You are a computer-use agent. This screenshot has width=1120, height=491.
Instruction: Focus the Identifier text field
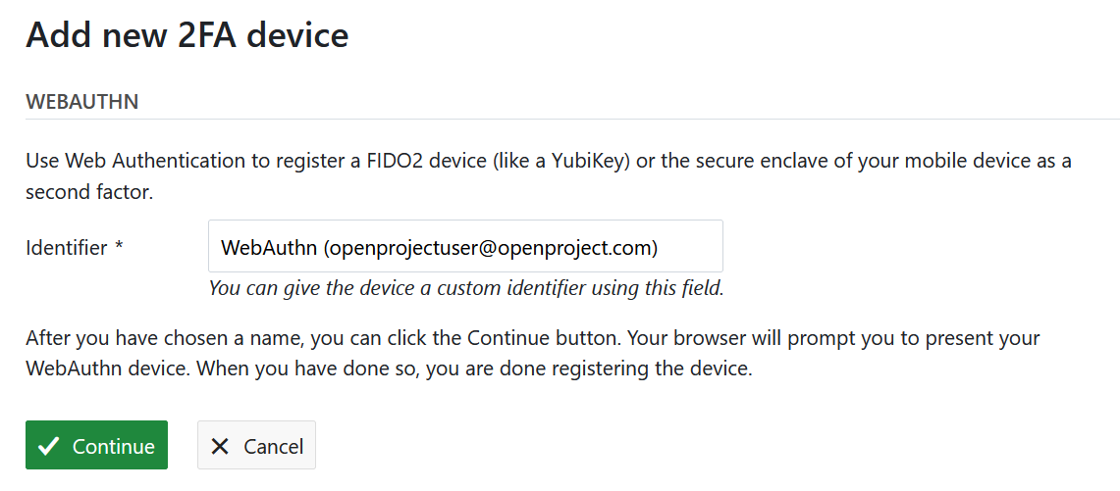pyautogui.click(x=465, y=247)
